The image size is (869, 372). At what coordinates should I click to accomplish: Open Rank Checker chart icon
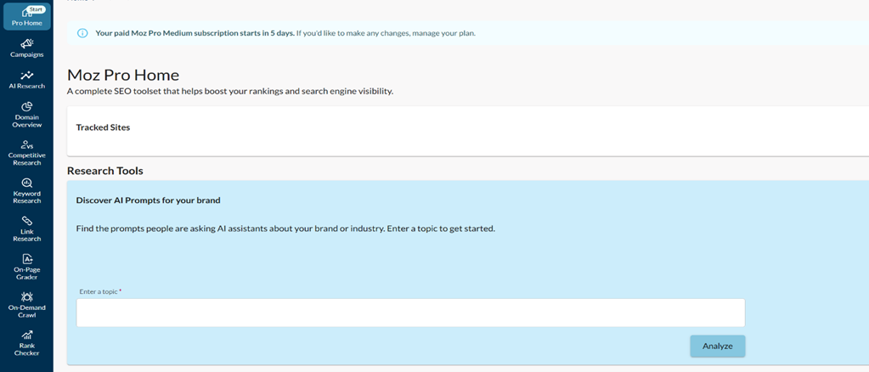tap(26, 335)
